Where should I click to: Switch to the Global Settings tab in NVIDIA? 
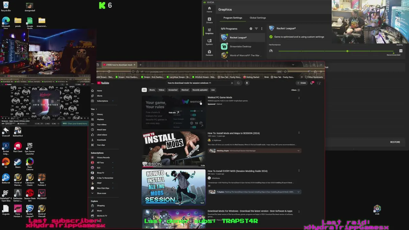point(258,18)
